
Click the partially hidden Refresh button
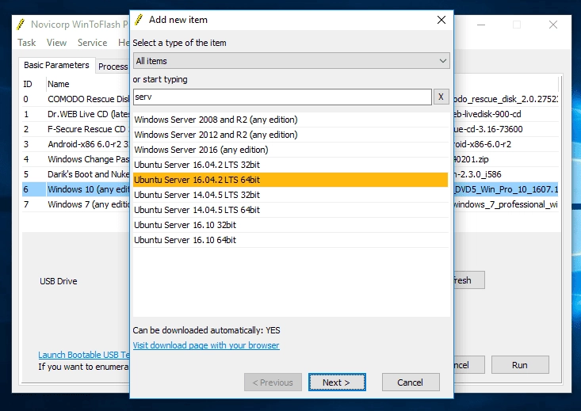469,280
